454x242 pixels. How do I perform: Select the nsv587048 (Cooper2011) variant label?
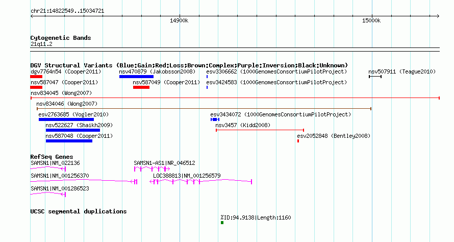(79, 136)
